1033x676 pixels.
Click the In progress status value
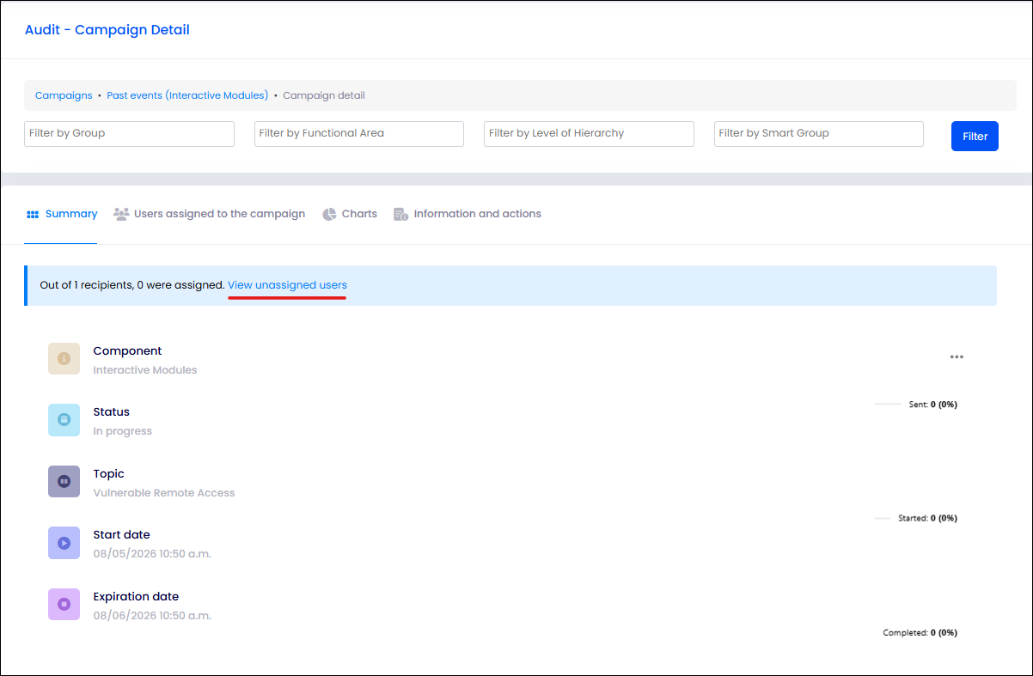pos(122,431)
